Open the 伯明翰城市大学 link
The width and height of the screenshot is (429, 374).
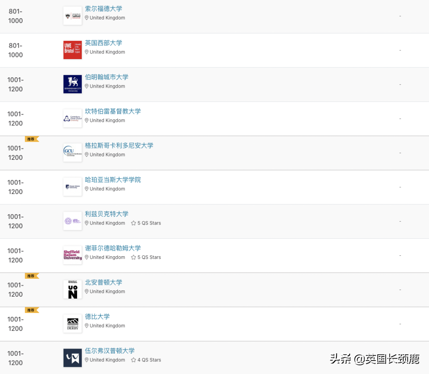pyautogui.click(x=106, y=77)
